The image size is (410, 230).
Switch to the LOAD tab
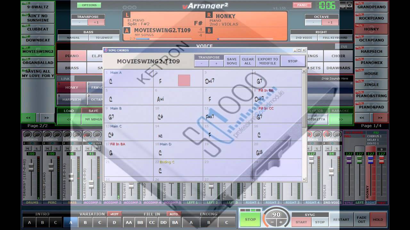[x=69, y=111]
